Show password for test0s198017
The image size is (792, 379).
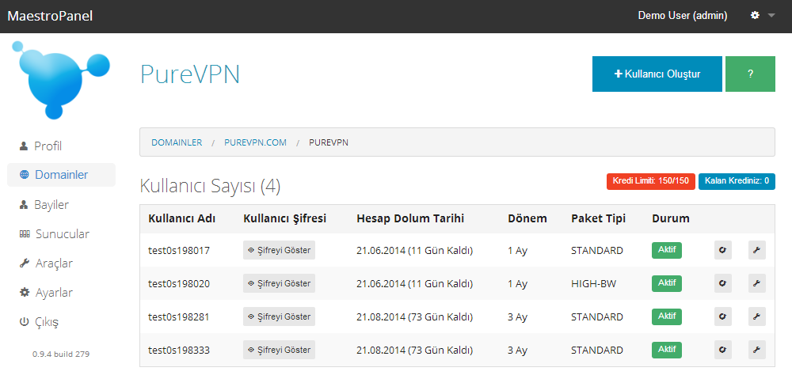click(x=279, y=250)
